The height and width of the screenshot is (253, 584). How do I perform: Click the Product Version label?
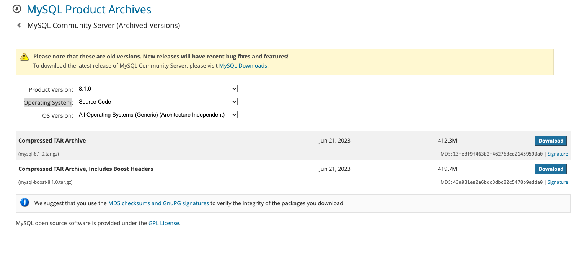click(x=51, y=89)
